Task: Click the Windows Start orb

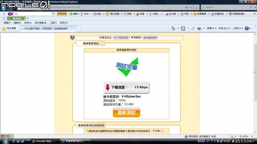Action: tap(5, 141)
